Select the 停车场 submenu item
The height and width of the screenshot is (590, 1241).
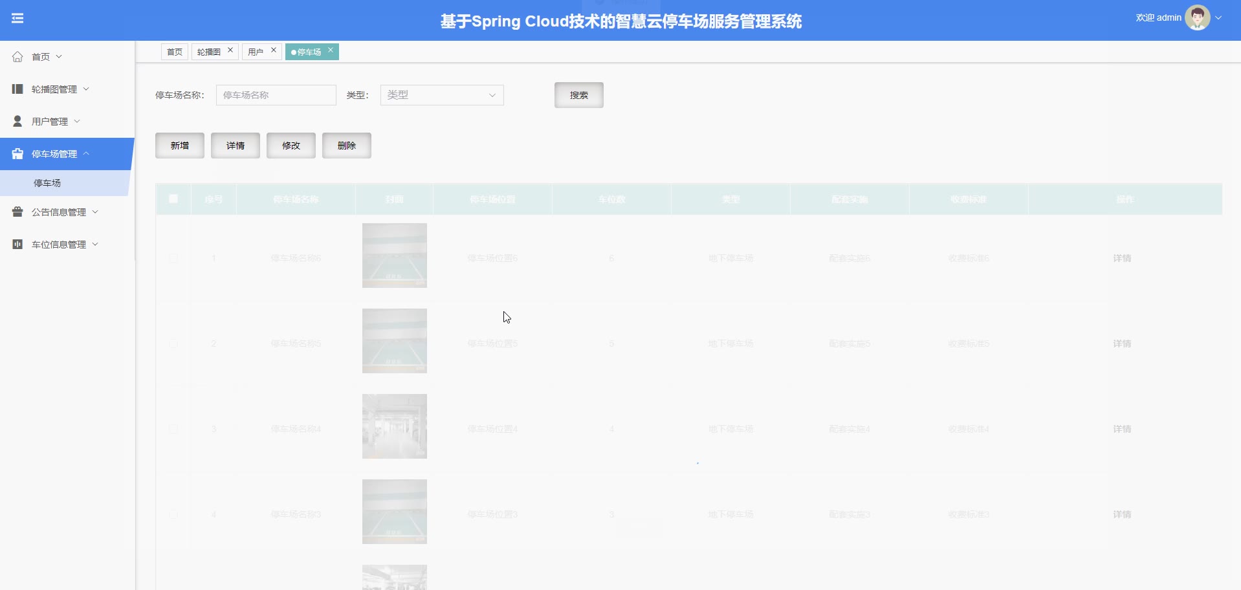[x=65, y=183]
